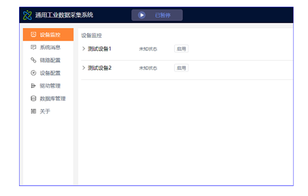Expand the 测试设备2 device entry

coord(83,68)
